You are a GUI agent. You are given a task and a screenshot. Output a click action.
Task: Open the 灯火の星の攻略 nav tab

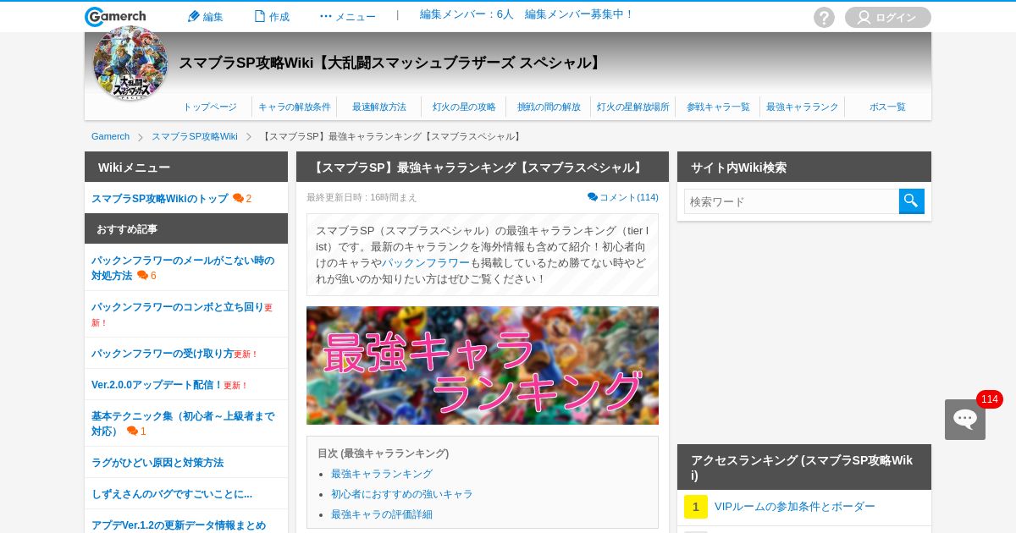pyautogui.click(x=464, y=107)
